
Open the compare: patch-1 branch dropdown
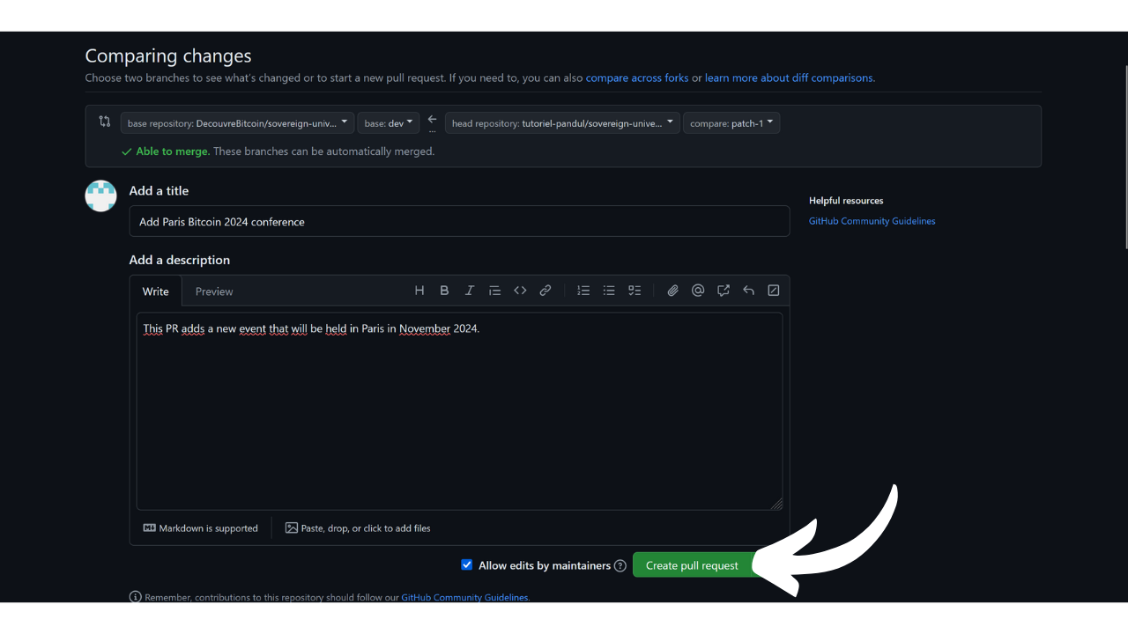click(731, 123)
